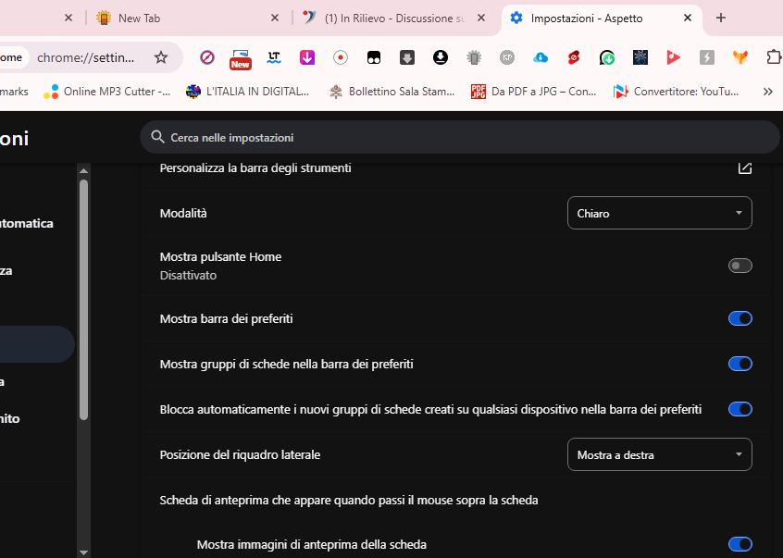783x558 pixels.
Task: Click the red dot record extension icon
Action: (341, 58)
